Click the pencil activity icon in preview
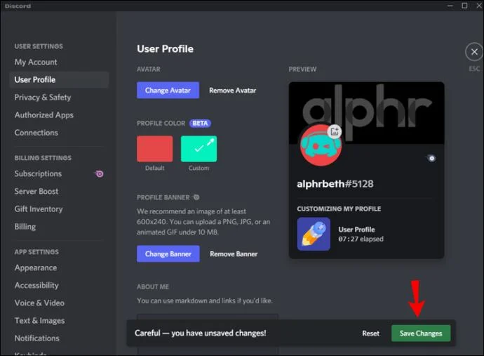Image resolution: width=484 pixels, height=356 pixels. click(x=314, y=234)
